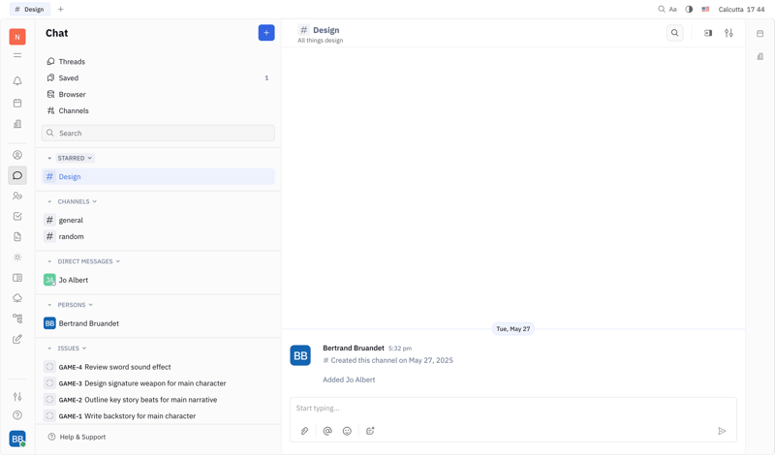Open the office building icon in left sidebar

tap(17, 124)
